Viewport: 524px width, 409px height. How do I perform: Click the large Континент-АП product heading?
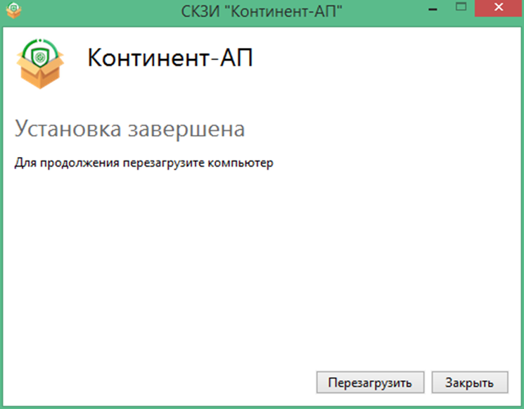[170, 59]
